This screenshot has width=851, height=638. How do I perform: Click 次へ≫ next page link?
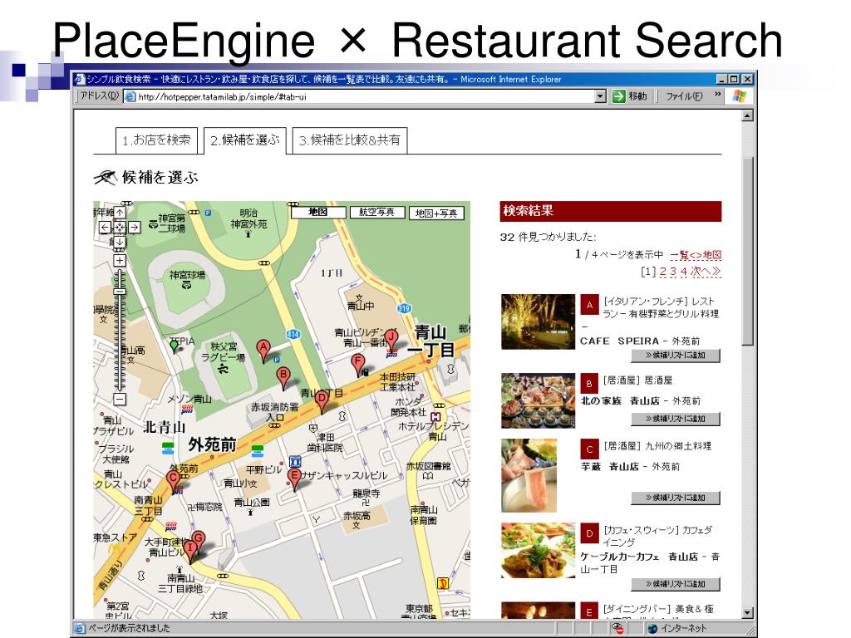pos(706,272)
